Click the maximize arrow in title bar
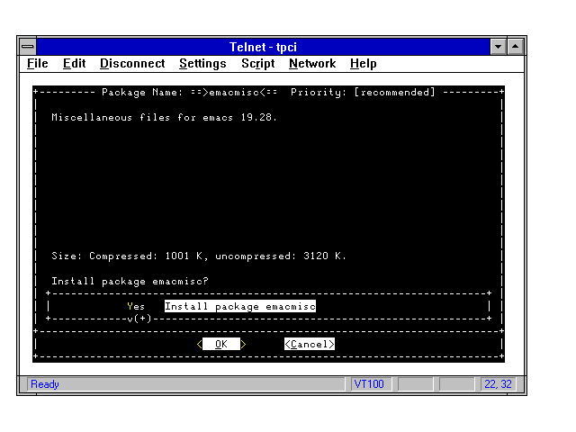 pos(516,46)
